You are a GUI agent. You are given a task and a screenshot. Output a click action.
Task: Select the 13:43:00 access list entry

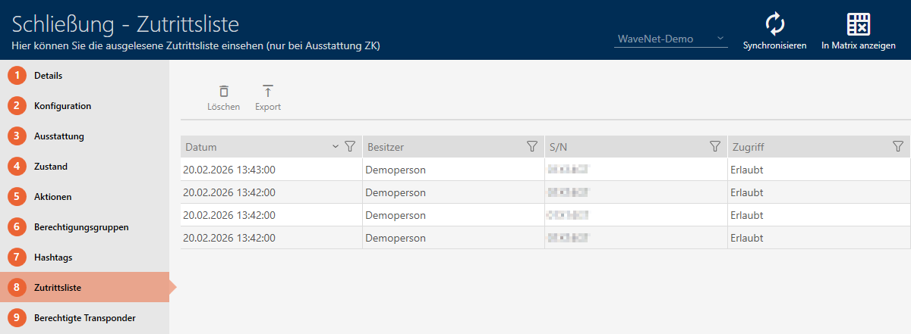(x=229, y=170)
